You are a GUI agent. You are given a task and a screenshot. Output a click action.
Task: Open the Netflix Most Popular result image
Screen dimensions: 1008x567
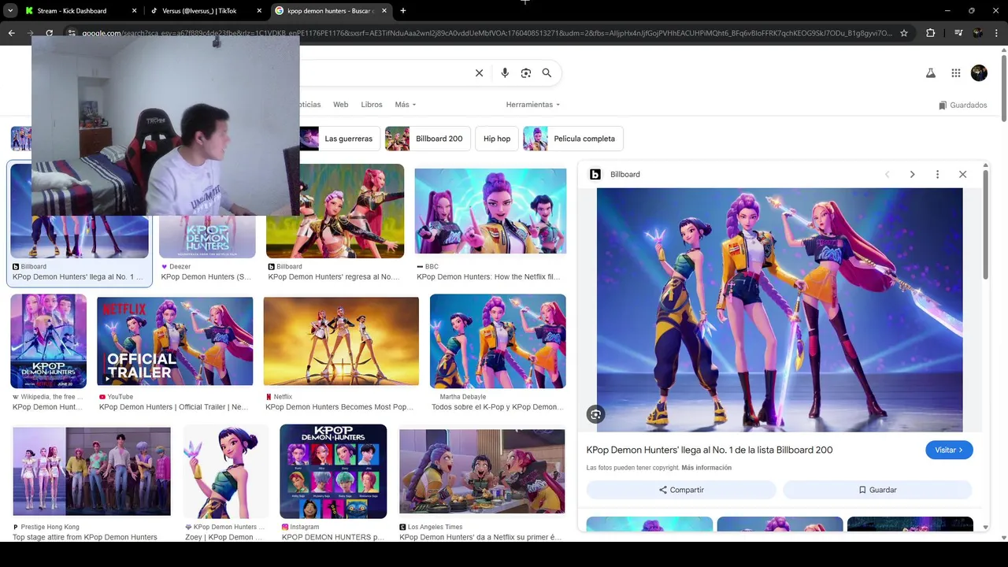[x=341, y=341]
